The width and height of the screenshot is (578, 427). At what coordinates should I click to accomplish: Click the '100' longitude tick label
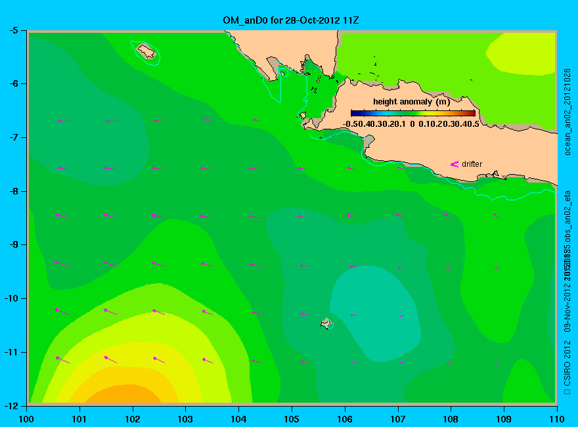click(26, 419)
